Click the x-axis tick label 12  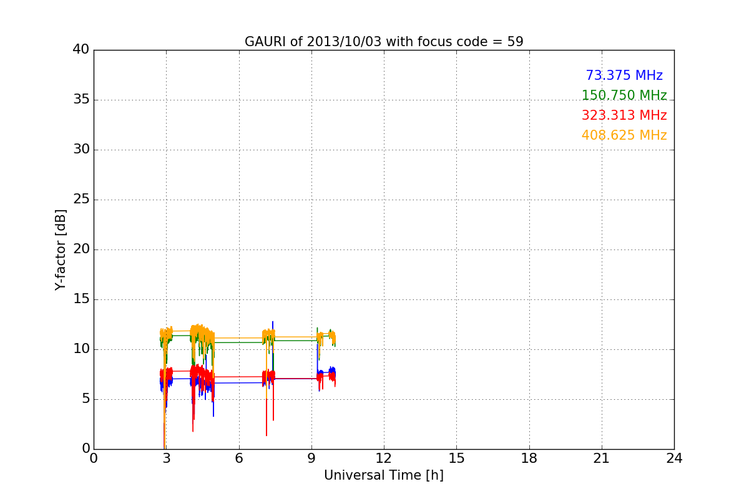(x=384, y=458)
